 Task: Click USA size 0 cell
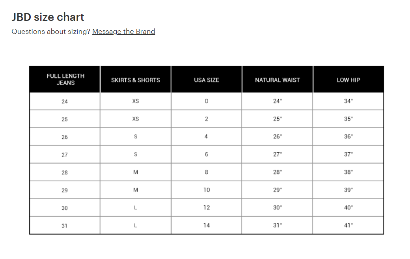[x=206, y=101]
